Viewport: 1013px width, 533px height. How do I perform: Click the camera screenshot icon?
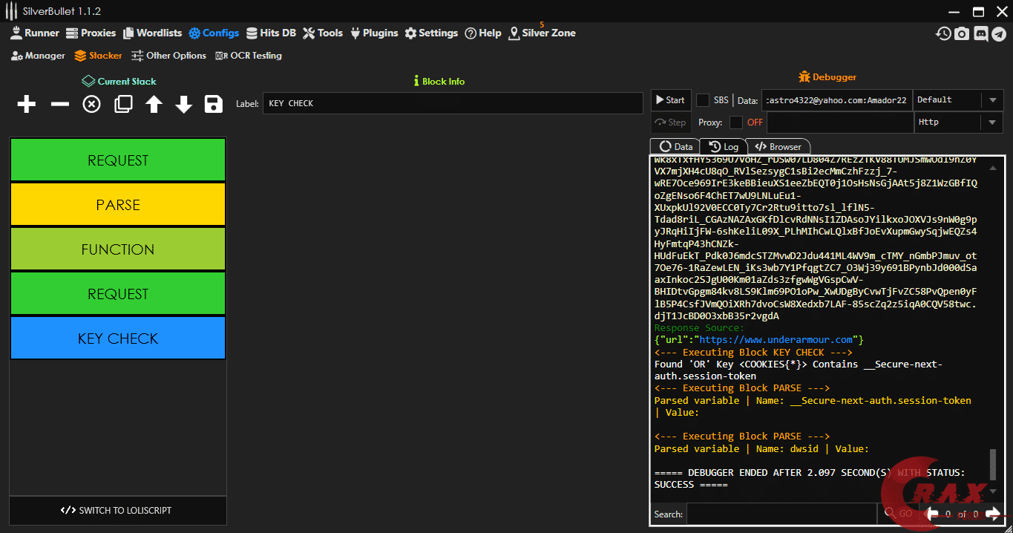click(962, 33)
